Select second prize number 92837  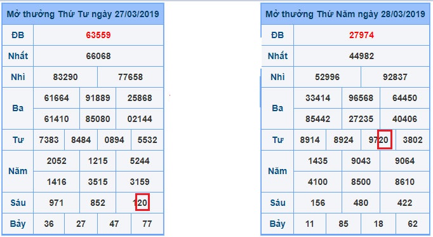395,77
